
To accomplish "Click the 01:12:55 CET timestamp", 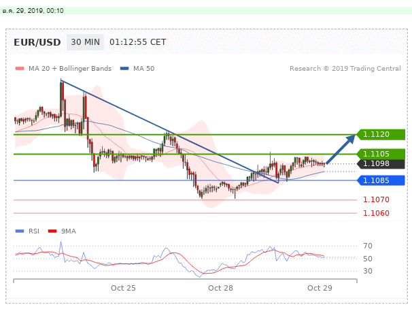I will tap(138, 42).
